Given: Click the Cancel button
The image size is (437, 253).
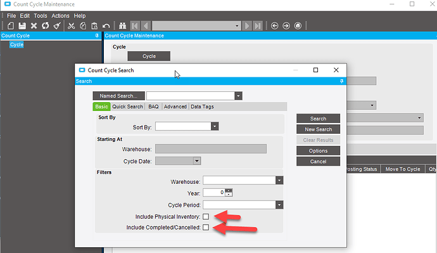Looking at the screenshot, I should click(318, 162).
